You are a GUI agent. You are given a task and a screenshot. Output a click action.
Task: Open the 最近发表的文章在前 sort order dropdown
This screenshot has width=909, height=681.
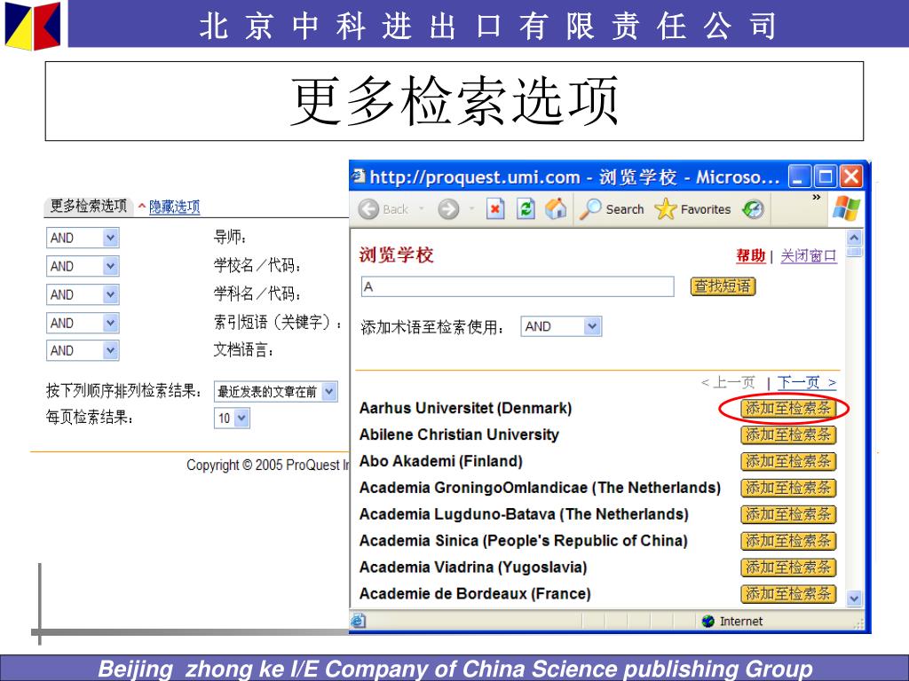(x=275, y=392)
